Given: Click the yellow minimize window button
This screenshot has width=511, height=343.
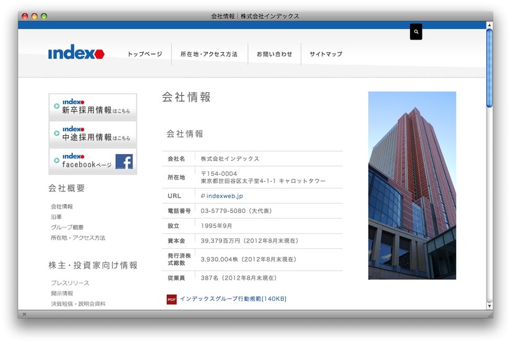Looking at the screenshot, I should pos(34,16).
